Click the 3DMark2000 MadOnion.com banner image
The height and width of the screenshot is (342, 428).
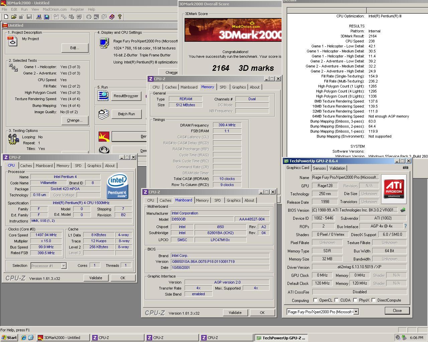click(233, 30)
